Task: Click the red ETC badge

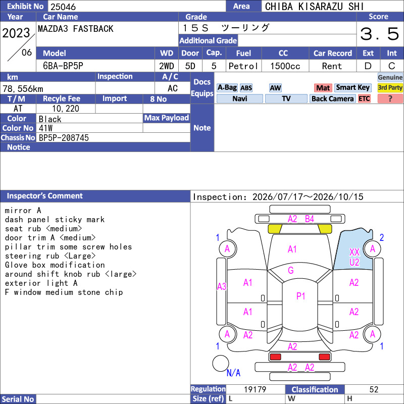Action: 364,98
